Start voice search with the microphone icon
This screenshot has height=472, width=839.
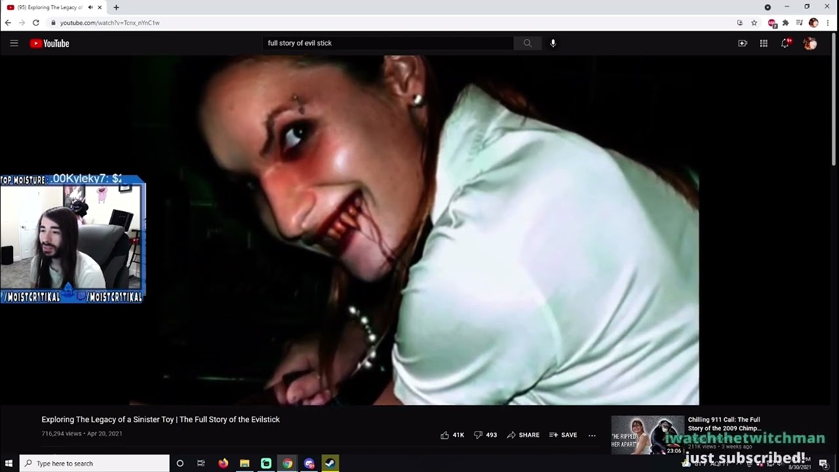pos(553,43)
